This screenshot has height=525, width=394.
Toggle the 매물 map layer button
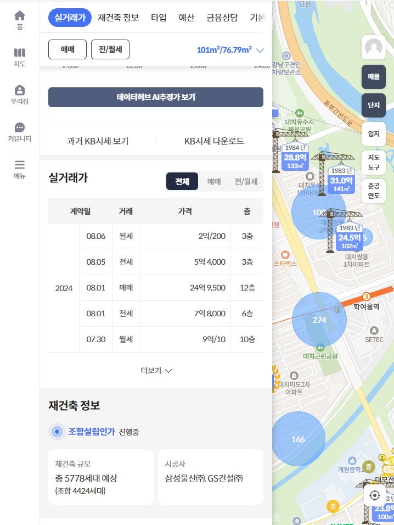click(x=374, y=77)
